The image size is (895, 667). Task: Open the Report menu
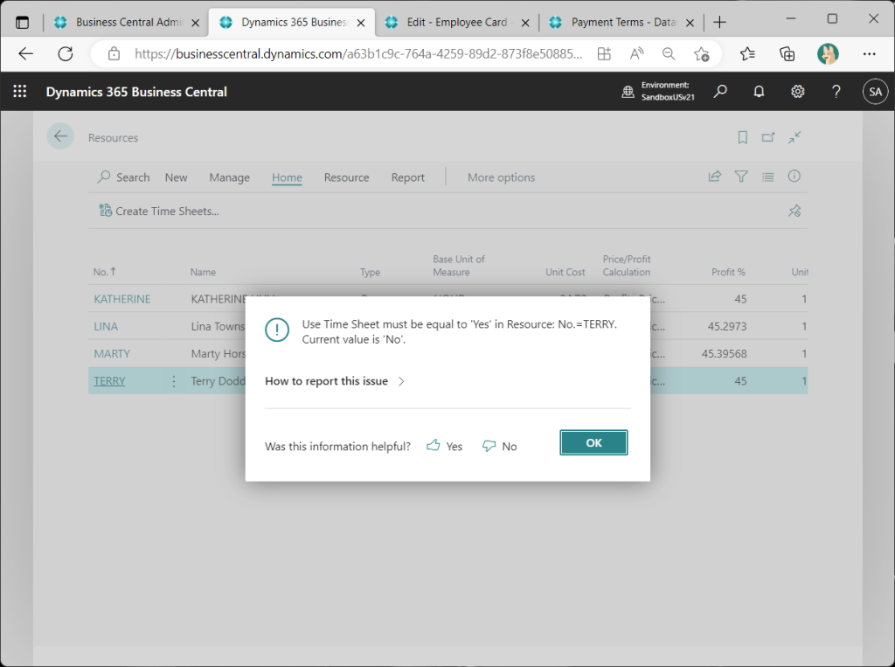tap(407, 177)
